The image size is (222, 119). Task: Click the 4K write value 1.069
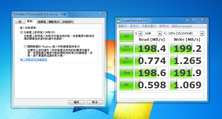(187, 85)
